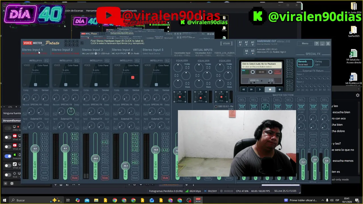Viewport: 363px width, 204px height.
Task: Toggle the MIX down A master mode
Action: tap(265, 107)
